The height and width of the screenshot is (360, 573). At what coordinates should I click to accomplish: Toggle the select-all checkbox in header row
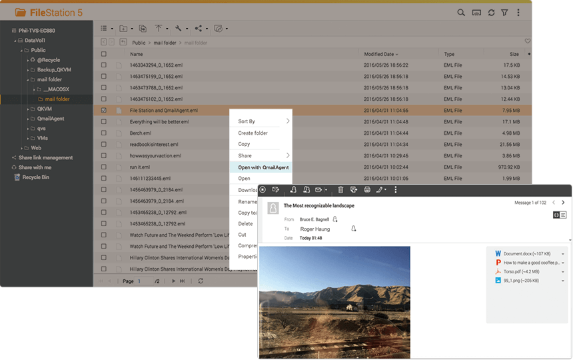(x=103, y=54)
